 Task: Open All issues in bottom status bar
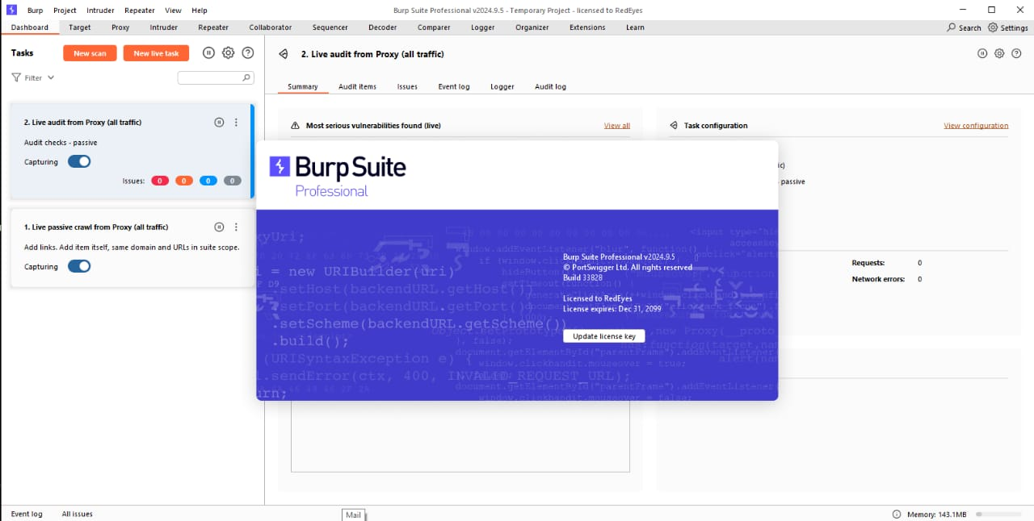78,514
